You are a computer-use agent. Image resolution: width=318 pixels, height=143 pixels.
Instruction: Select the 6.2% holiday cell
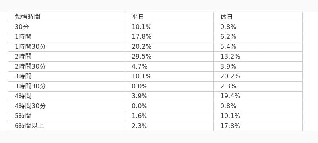pos(258,37)
